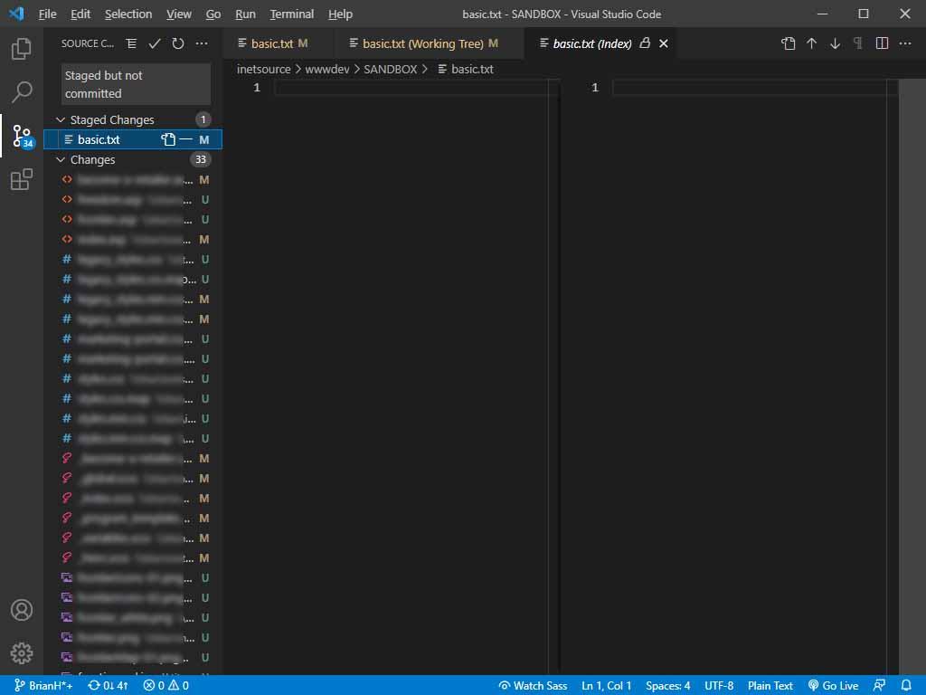Toggle inline view in diff editor
The height and width of the screenshot is (695, 926).
click(882, 43)
